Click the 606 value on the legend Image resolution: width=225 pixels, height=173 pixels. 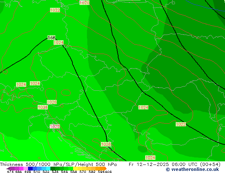(x=108, y=172)
